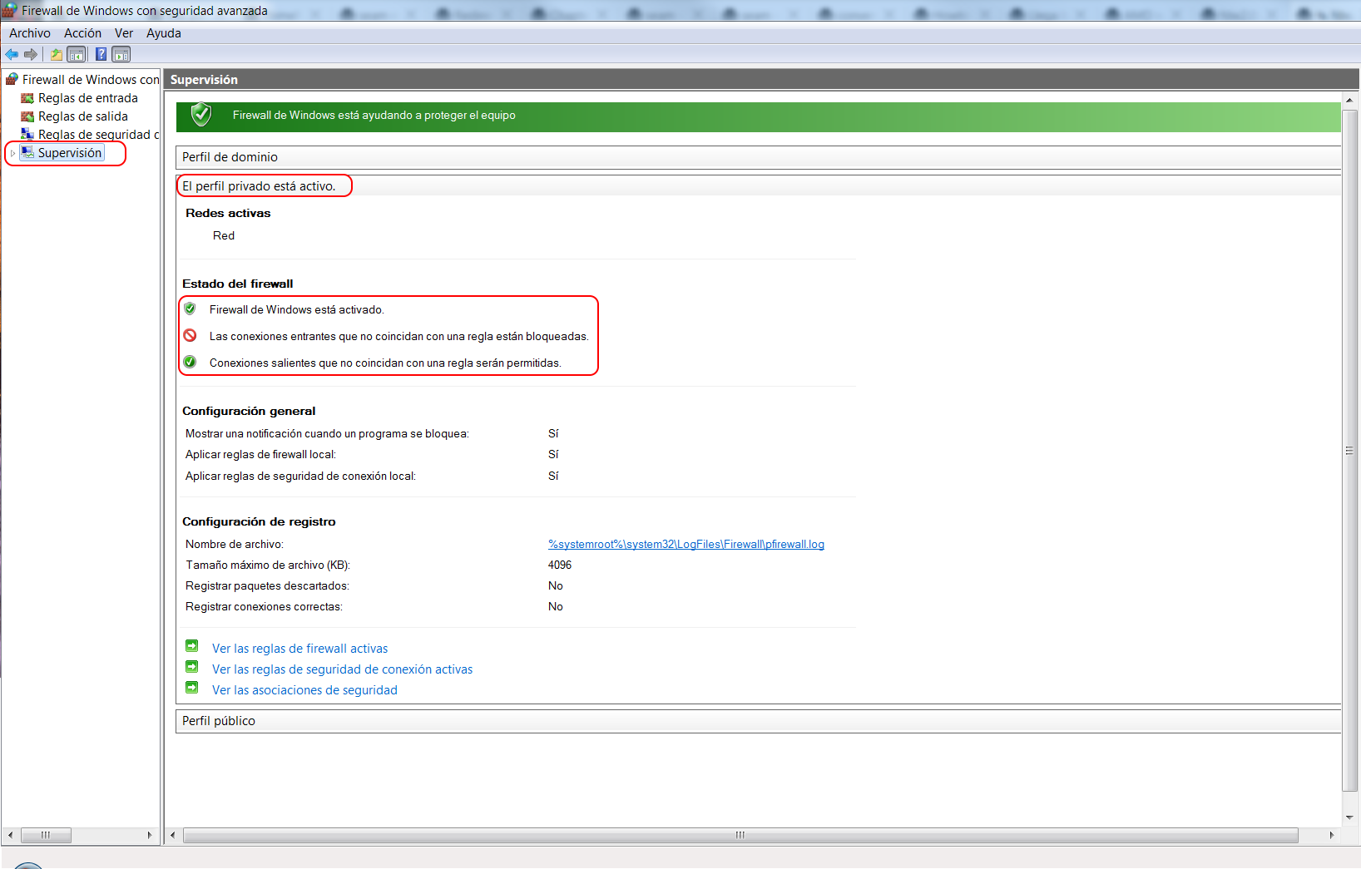Click the blue Back arrow in toolbar
This screenshot has width=1361, height=869.
(x=12, y=54)
